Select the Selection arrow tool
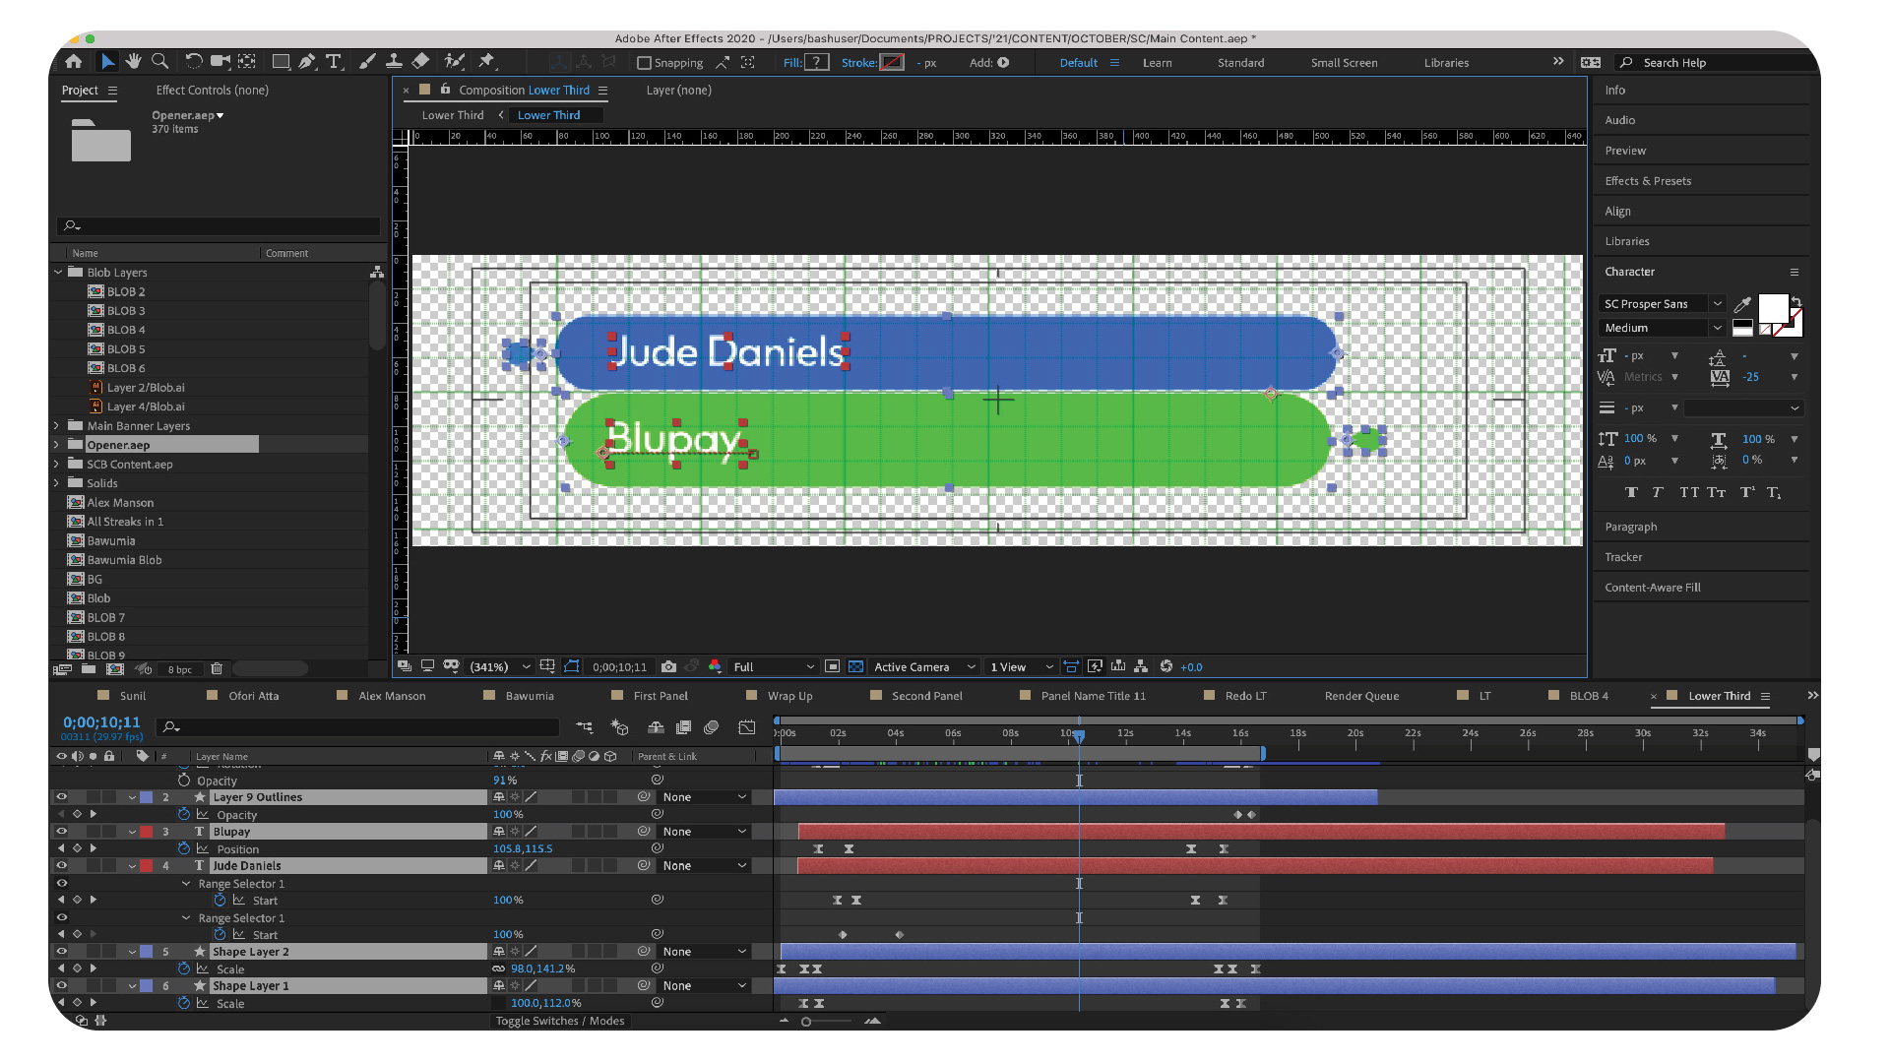The image size is (1890, 1063). point(107,62)
